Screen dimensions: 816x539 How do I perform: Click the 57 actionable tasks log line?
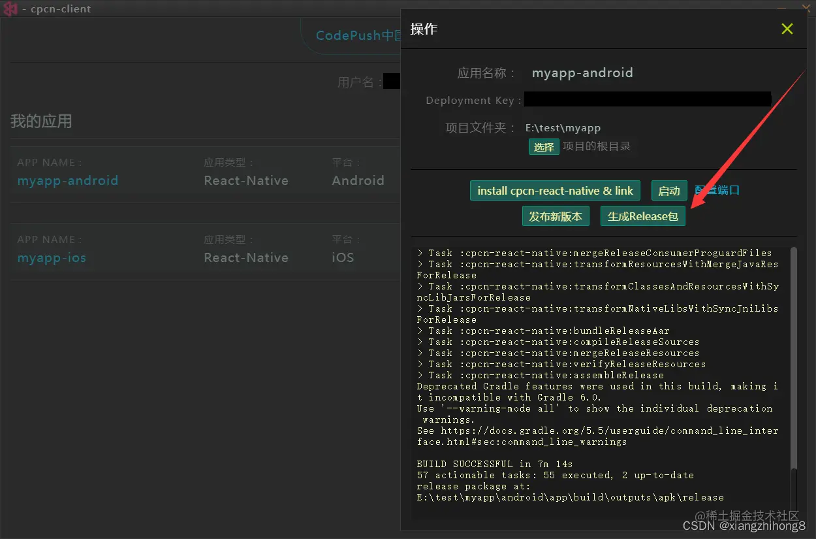click(555, 475)
